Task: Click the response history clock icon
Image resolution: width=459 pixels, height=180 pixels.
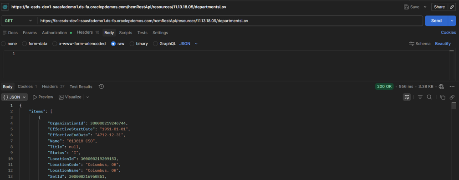Action: (x=101, y=87)
